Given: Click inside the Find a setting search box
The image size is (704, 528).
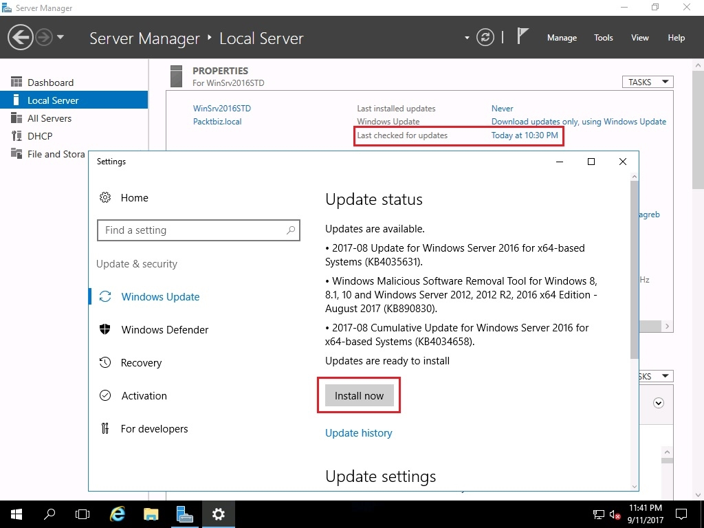Looking at the screenshot, I should click(192, 230).
